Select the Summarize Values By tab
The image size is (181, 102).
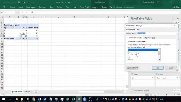coord(135,38)
